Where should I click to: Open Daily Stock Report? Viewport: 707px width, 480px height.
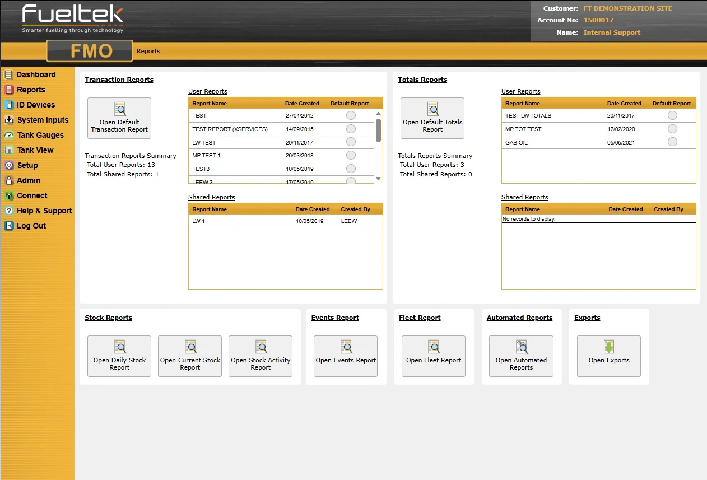[119, 356]
